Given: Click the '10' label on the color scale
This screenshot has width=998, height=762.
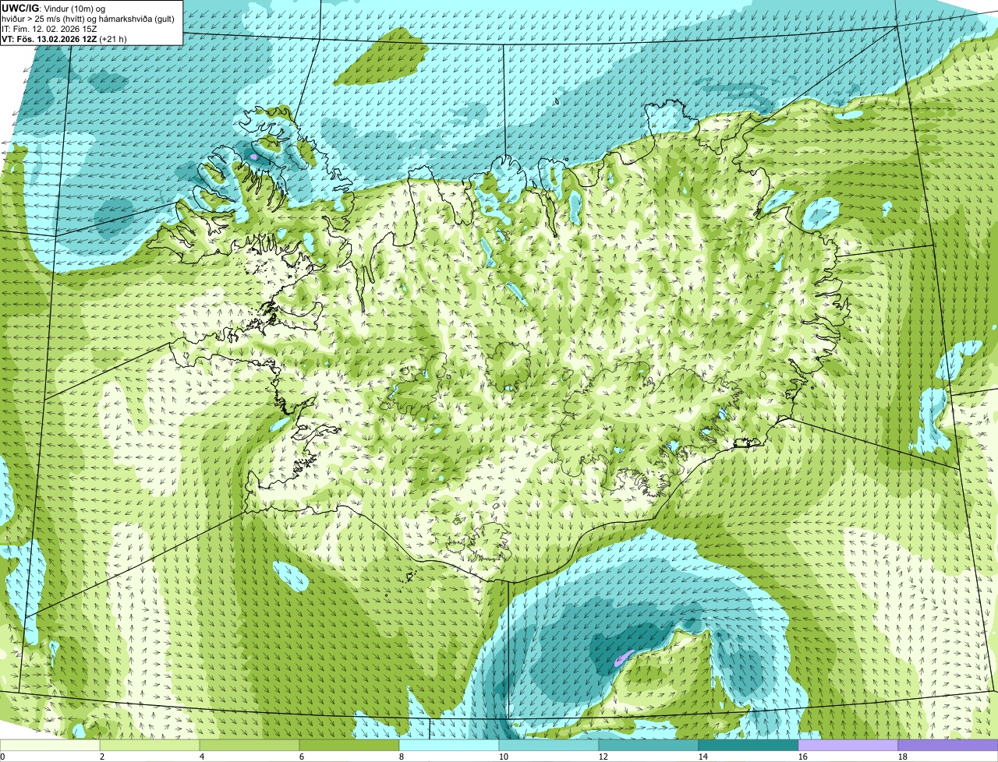Looking at the screenshot, I should [x=504, y=757].
